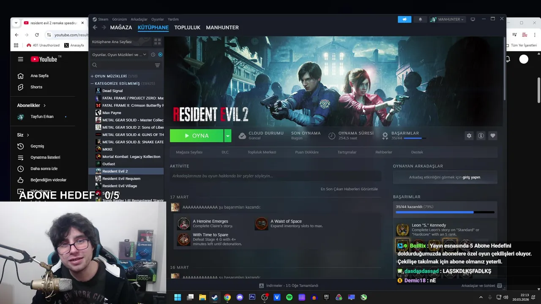Open Arkadaşlar ve Sohbet panel

(x=481, y=286)
